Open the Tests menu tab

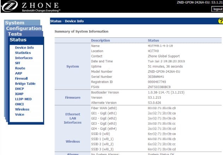tap(25, 34)
